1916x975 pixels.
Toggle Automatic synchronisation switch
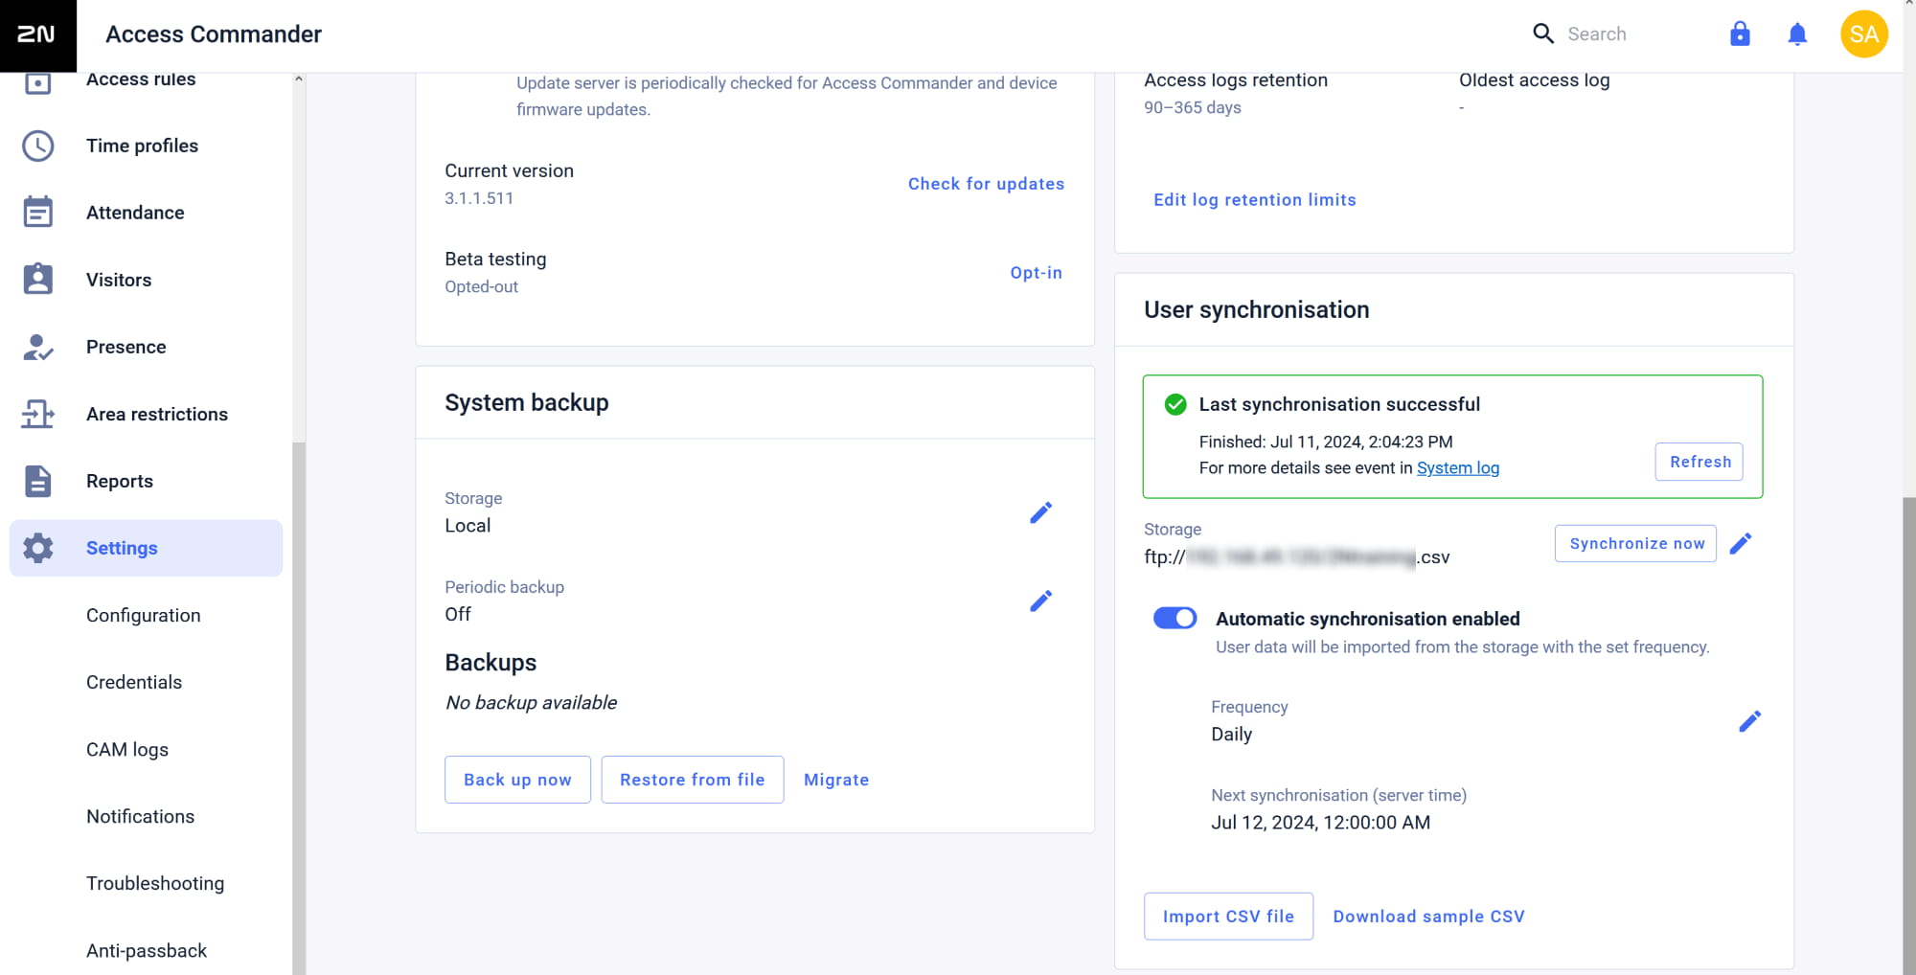pyautogui.click(x=1175, y=619)
